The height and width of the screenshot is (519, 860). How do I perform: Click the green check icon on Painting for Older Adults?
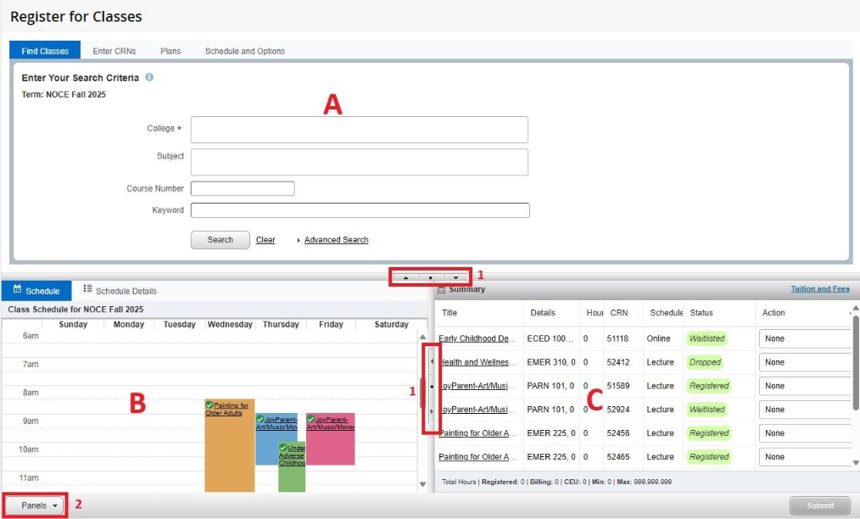tap(209, 405)
